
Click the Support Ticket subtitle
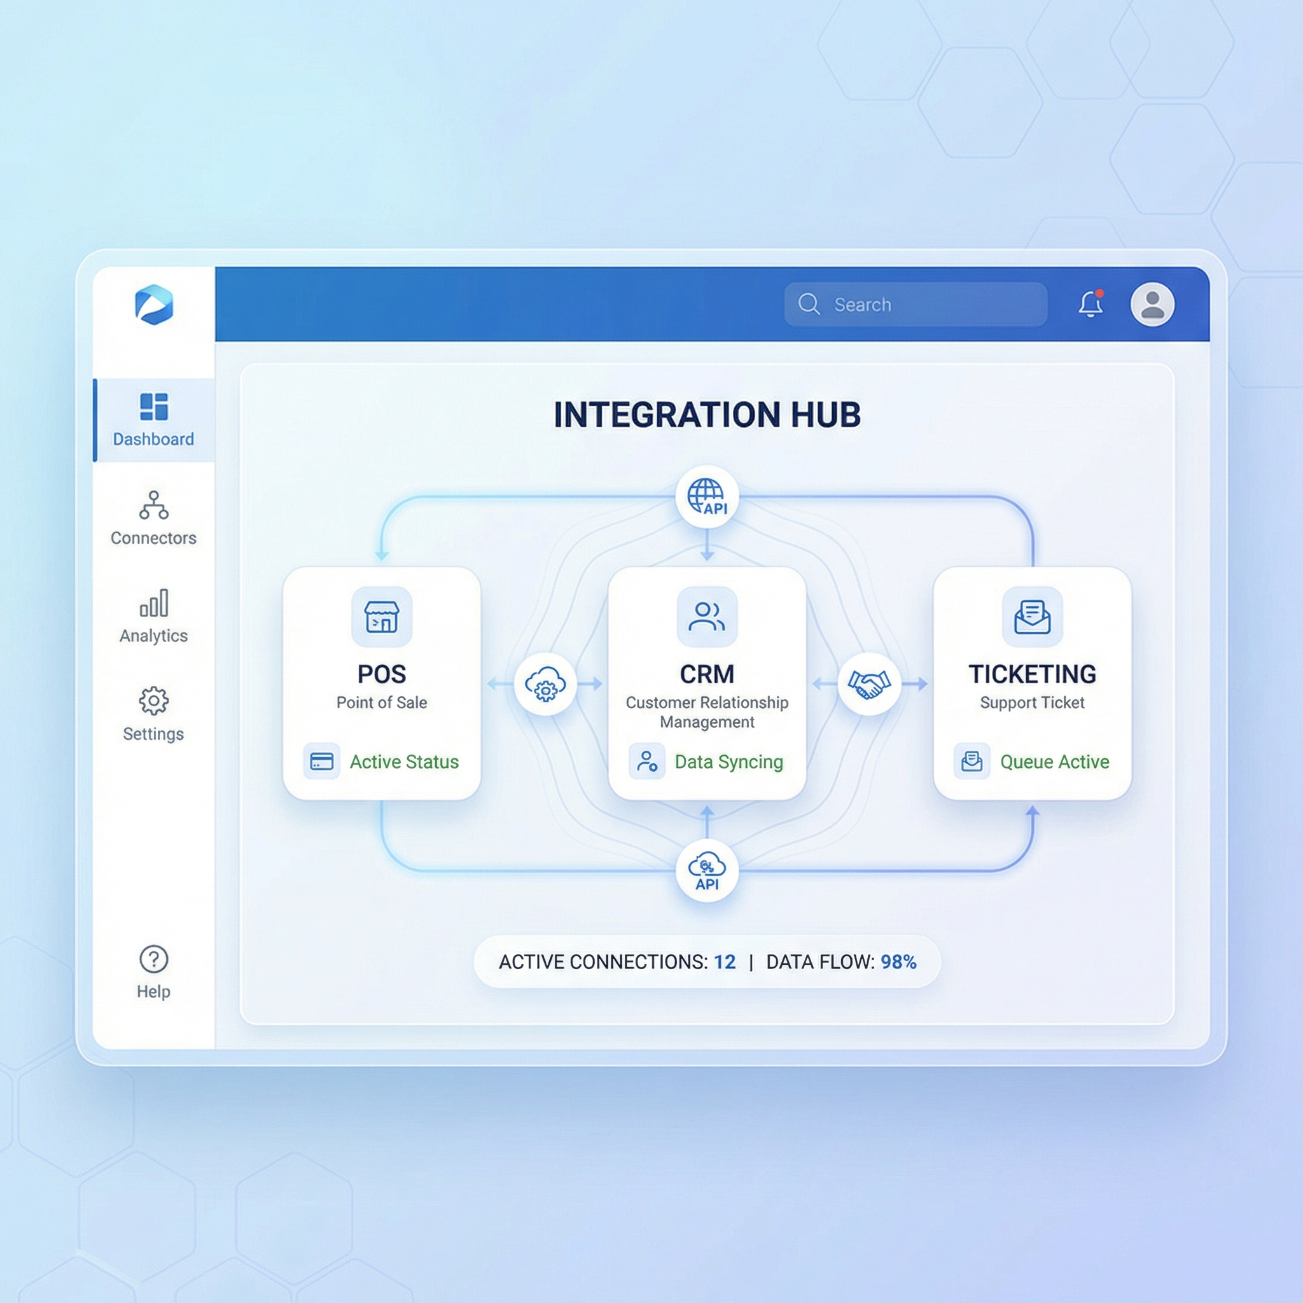[x=1032, y=703]
